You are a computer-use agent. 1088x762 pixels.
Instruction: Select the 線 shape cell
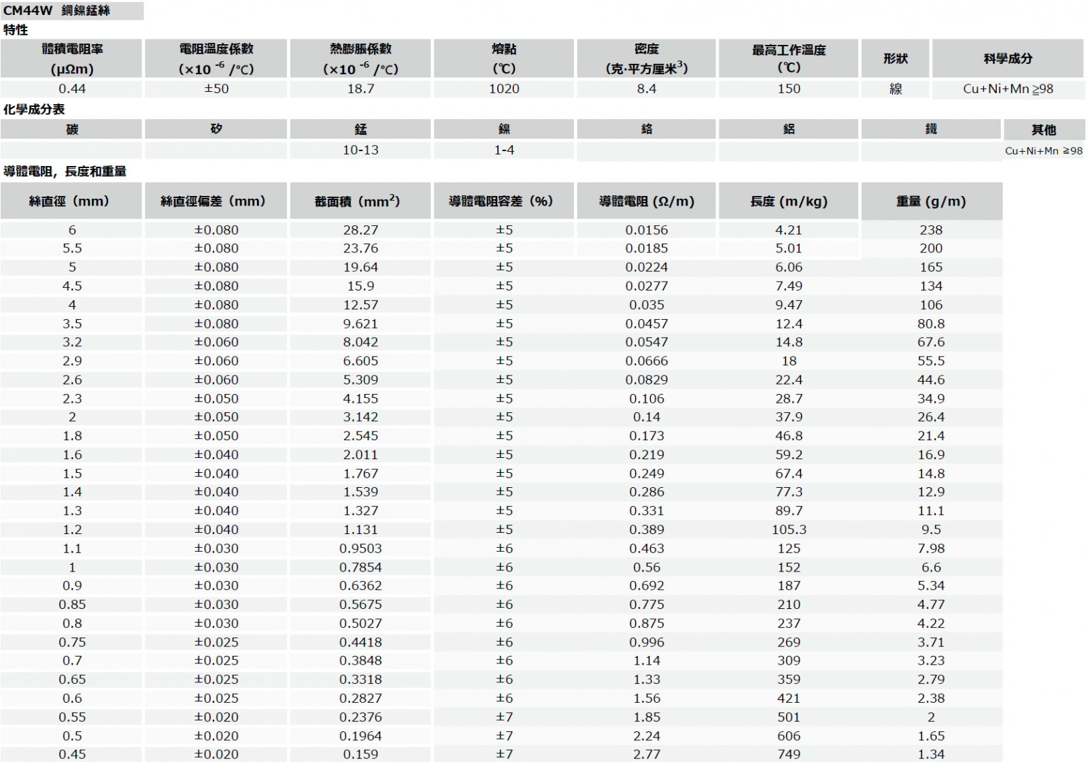896,89
